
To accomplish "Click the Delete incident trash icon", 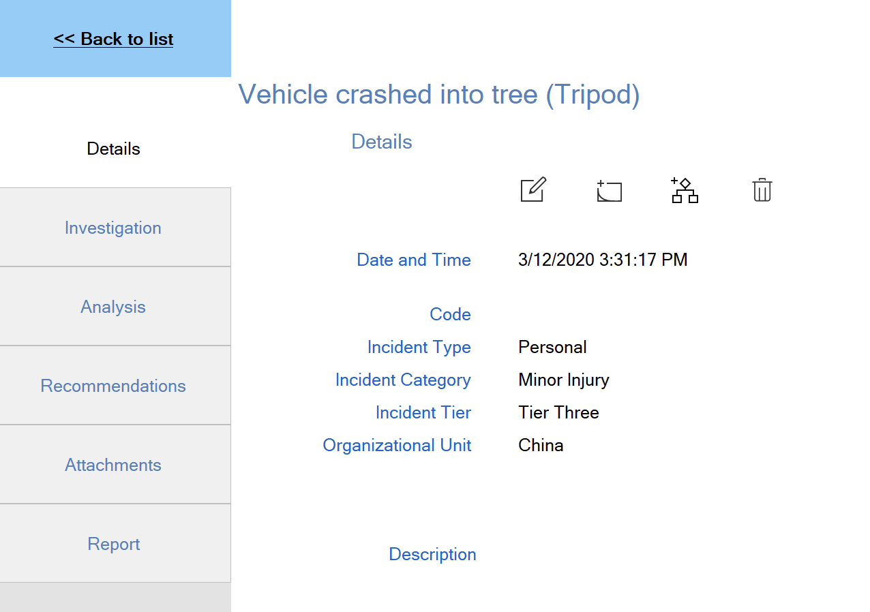I will [762, 191].
